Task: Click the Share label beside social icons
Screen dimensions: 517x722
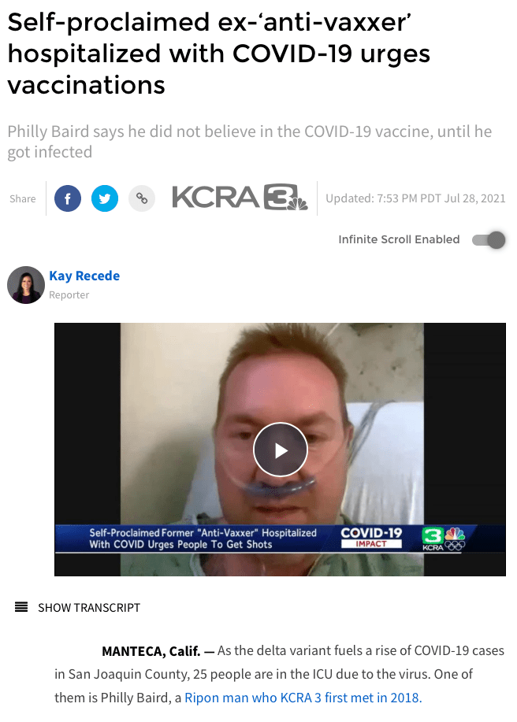Action: click(x=23, y=198)
